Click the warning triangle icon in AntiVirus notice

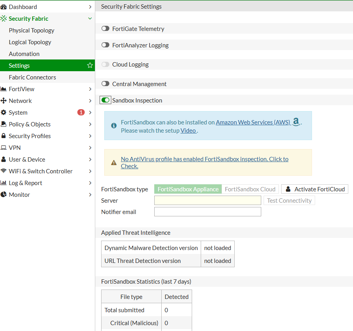114,162
